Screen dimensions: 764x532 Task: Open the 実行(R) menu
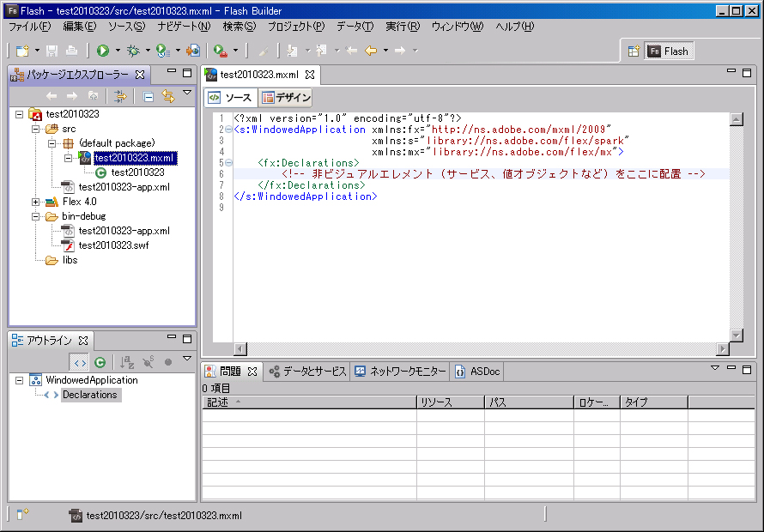403,27
